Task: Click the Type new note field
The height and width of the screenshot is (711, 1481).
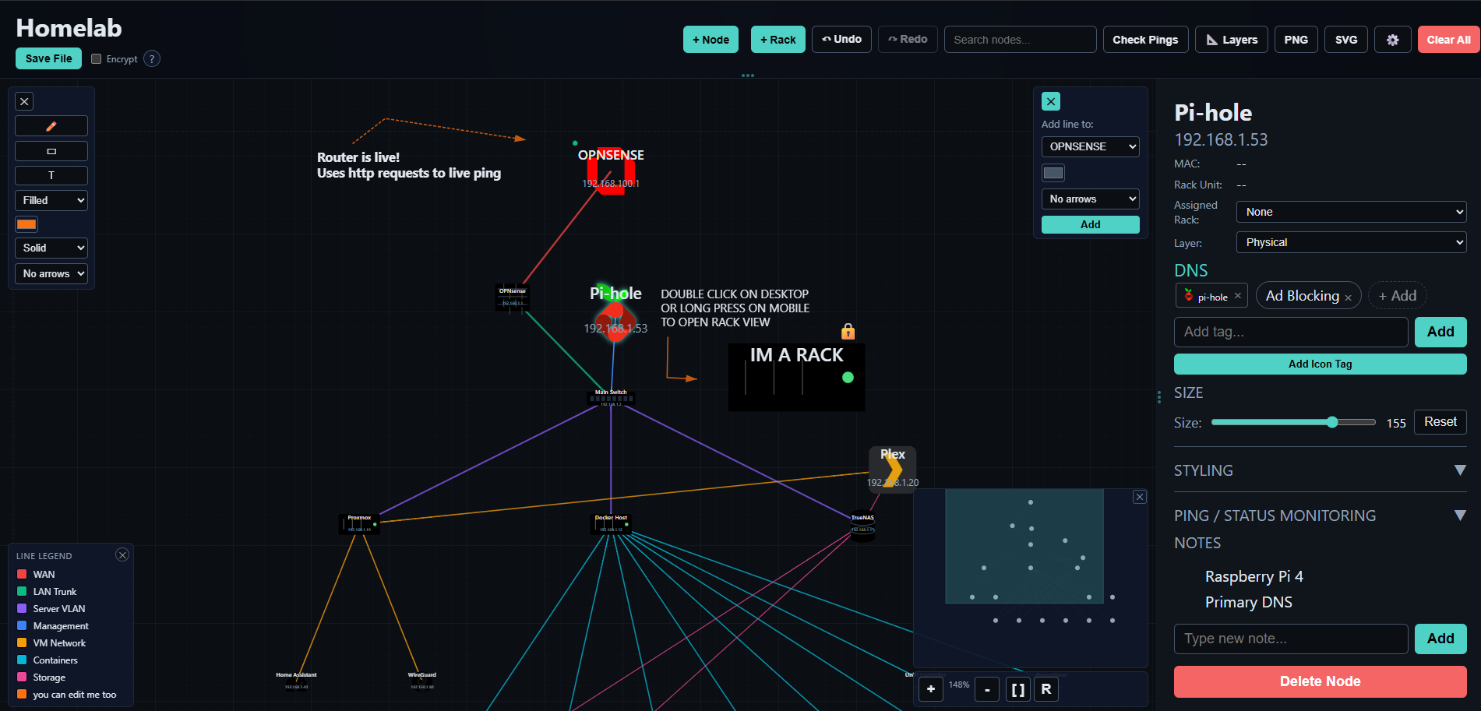Action: coord(1291,639)
